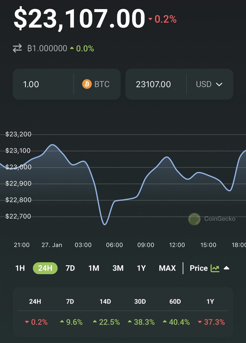
Task: Tap the 14D column header
Action: pyautogui.click(x=105, y=302)
